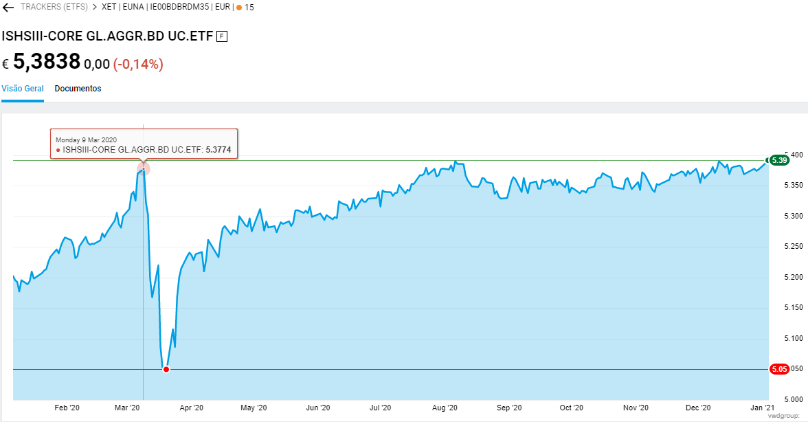This screenshot has width=808, height=422.
Task: Switch to the Visão Geral tab
Action: point(23,89)
